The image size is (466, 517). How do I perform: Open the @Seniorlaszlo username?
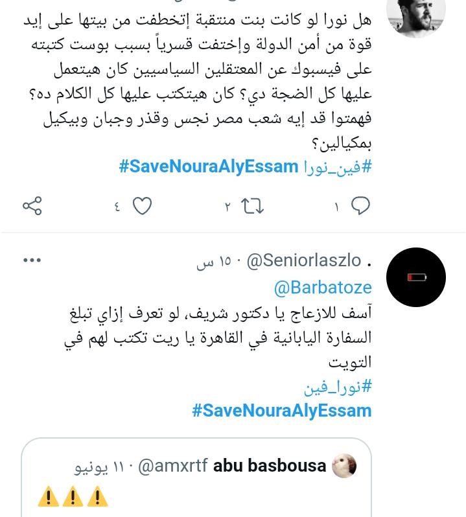(304, 261)
